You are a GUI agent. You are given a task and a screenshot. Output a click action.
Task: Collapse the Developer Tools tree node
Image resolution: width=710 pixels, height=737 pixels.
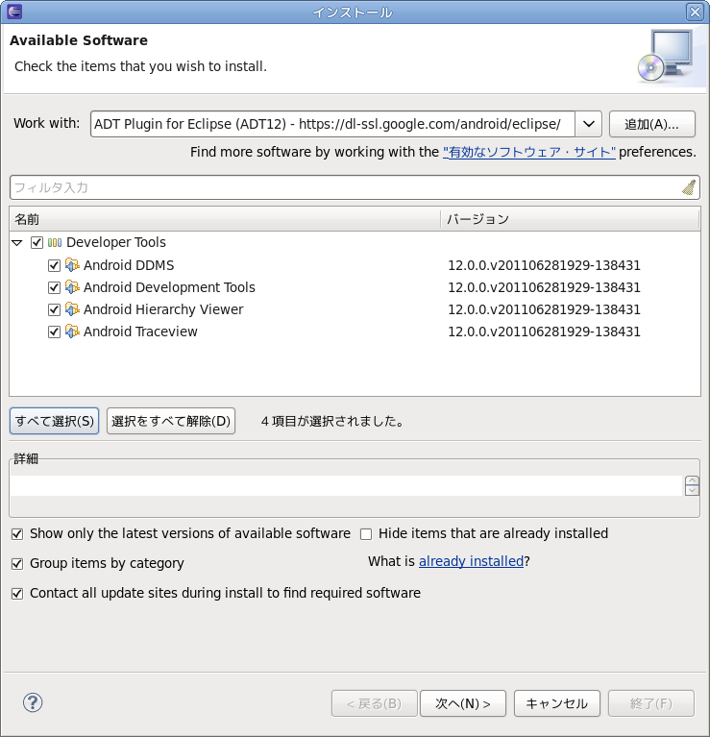pos(17,243)
